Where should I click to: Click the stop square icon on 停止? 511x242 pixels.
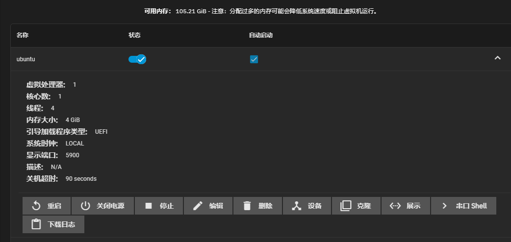149,206
